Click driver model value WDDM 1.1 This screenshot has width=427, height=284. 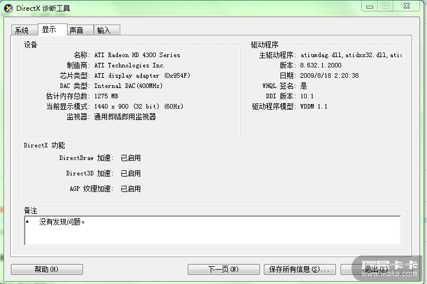[314, 106]
